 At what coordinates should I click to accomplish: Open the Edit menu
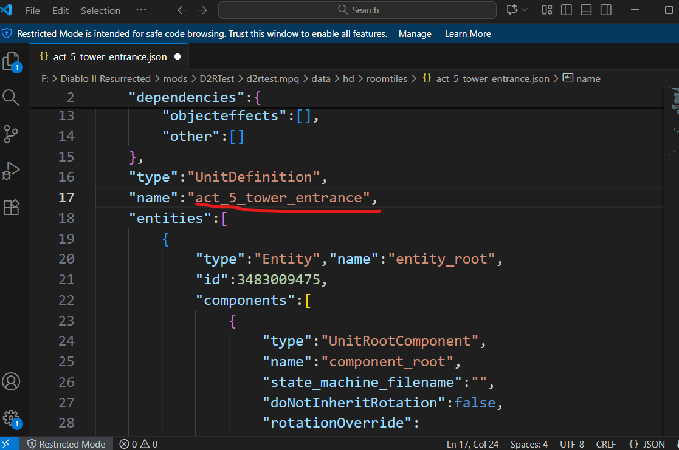pyautogui.click(x=60, y=10)
